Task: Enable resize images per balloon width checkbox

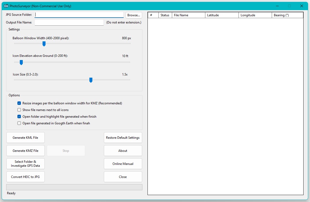Action: [19, 103]
